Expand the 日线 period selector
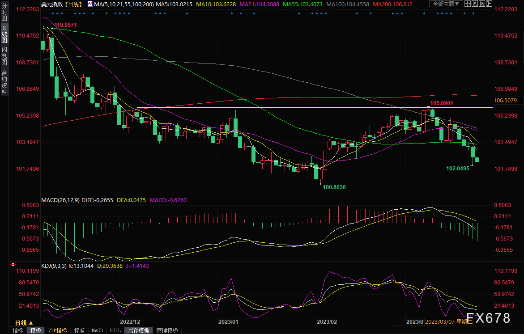524x334 pixels. pos(24,323)
